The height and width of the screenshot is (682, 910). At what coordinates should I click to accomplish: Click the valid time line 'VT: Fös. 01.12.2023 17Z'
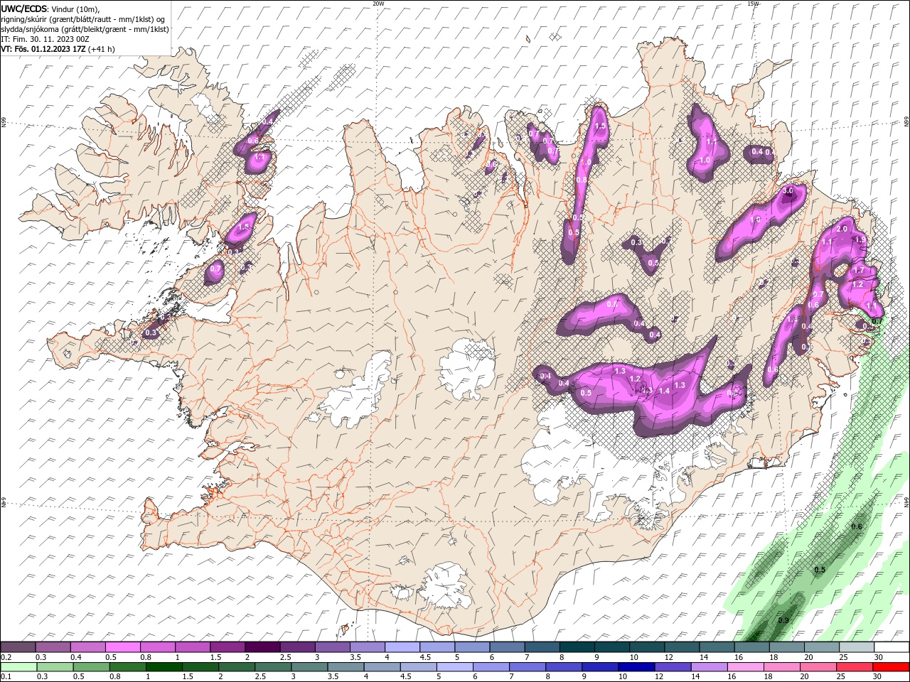point(43,49)
